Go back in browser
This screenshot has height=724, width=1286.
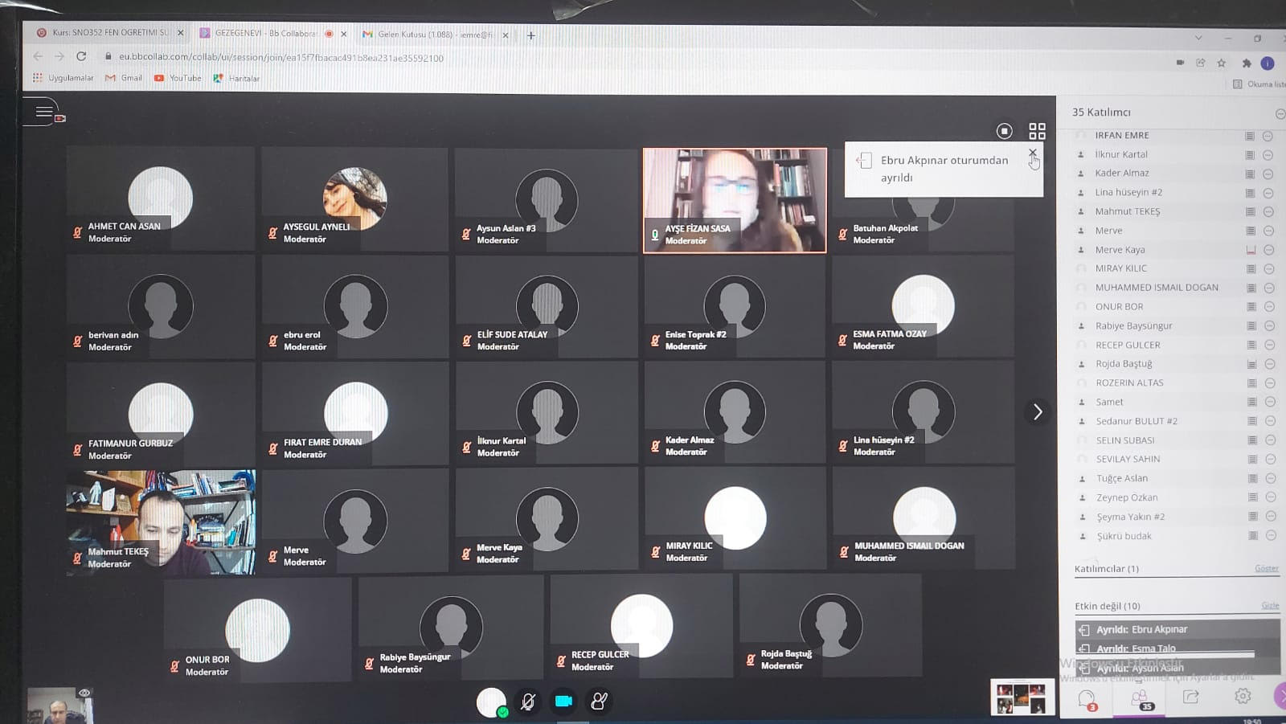[x=38, y=56]
